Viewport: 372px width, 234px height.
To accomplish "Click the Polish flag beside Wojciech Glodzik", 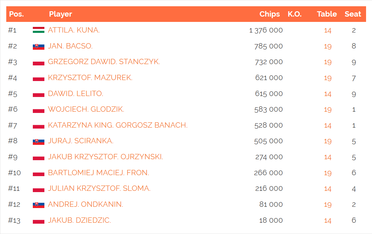I will tap(38, 110).
